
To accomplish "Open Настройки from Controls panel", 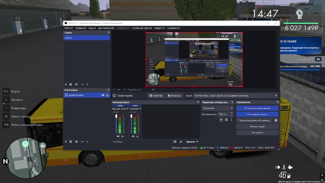I will (x=257, y=133).
